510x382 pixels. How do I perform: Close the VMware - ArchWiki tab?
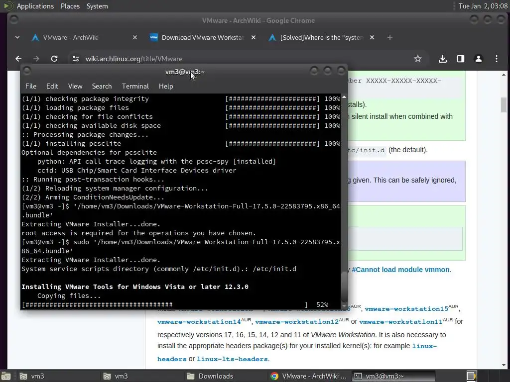pyautogui.click(x=135, y=38)
